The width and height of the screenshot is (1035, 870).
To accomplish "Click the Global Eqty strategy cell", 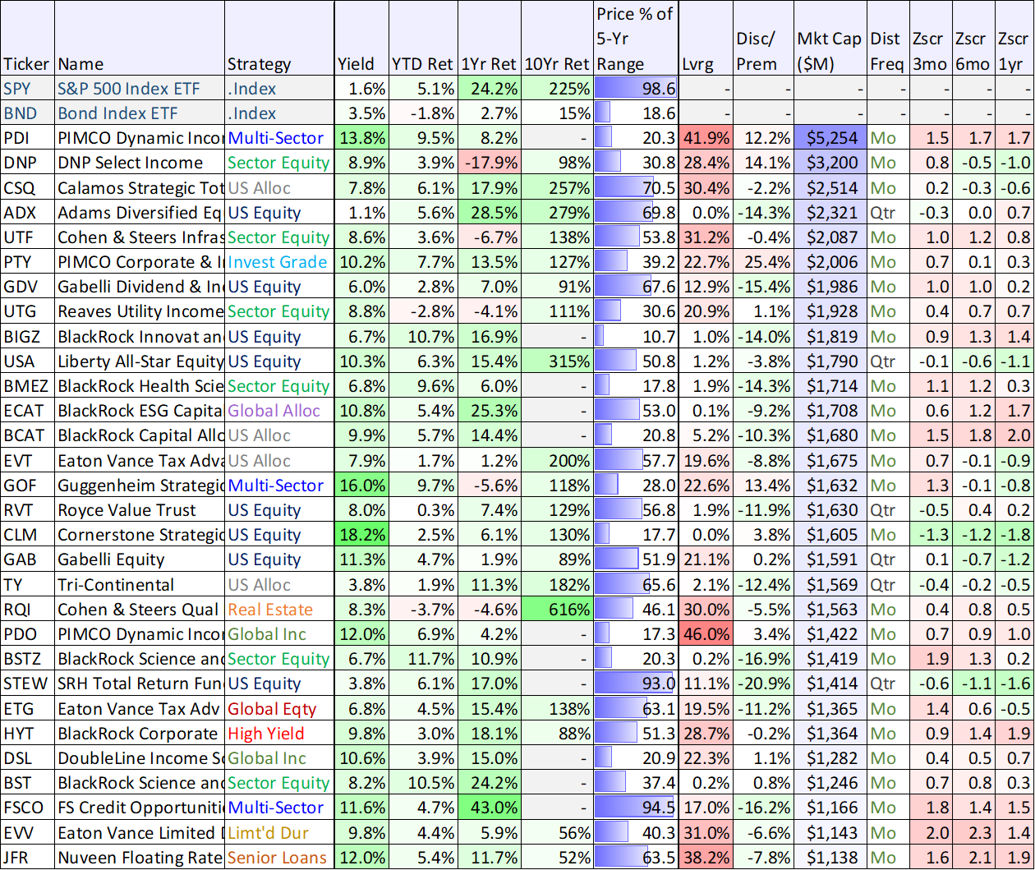I will click(x=279, y=708).
